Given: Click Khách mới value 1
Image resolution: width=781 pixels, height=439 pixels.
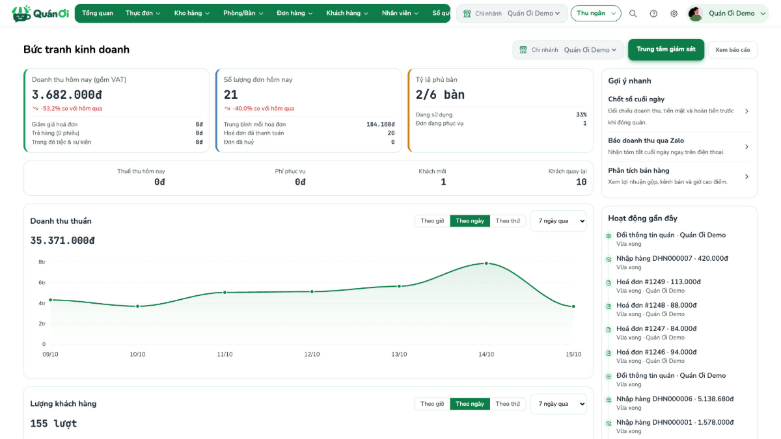Looking at the screenshot, I should pyautogui.click(x=443, y=182).
